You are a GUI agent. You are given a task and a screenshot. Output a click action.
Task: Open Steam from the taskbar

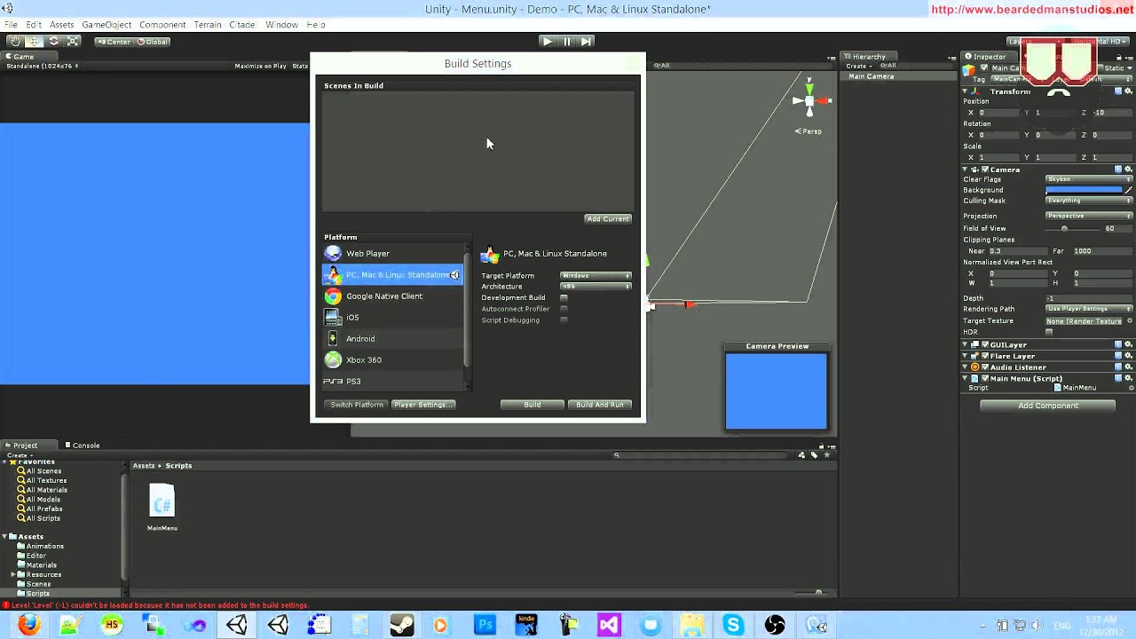point(402,625)
